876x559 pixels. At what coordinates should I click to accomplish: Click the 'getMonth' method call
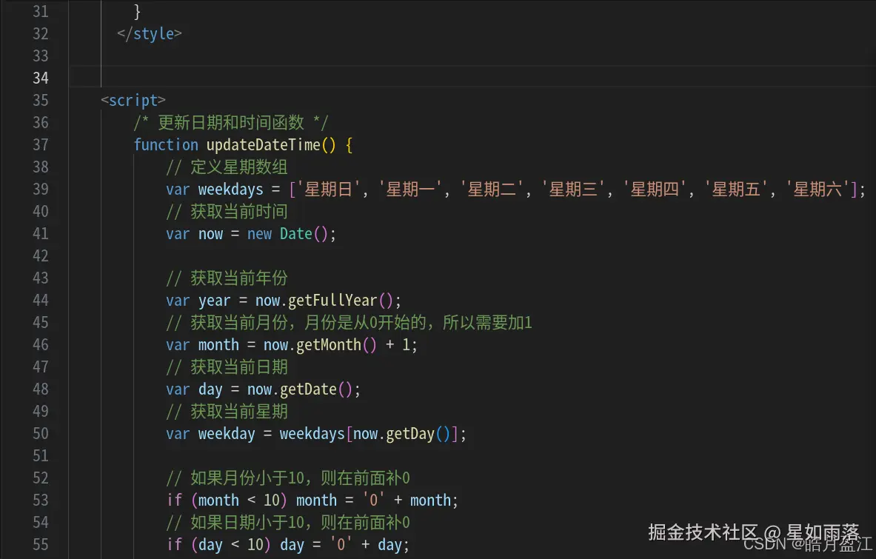329,344
